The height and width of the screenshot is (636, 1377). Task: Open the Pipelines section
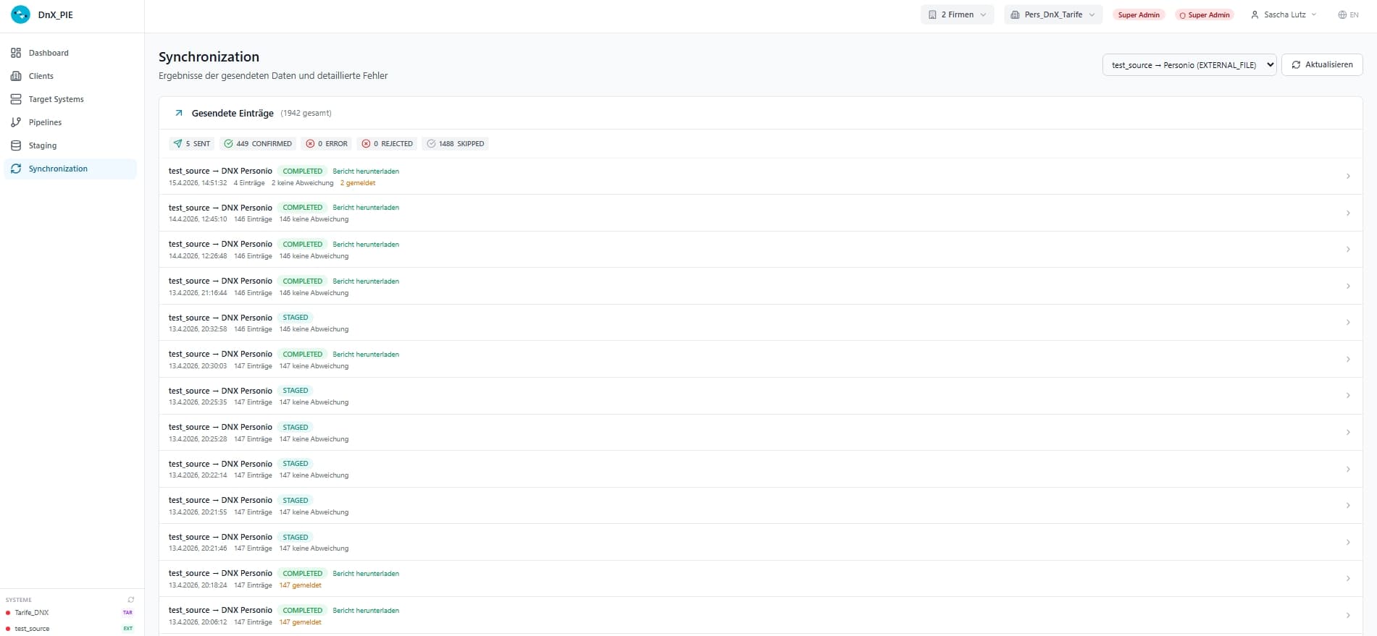70,122
